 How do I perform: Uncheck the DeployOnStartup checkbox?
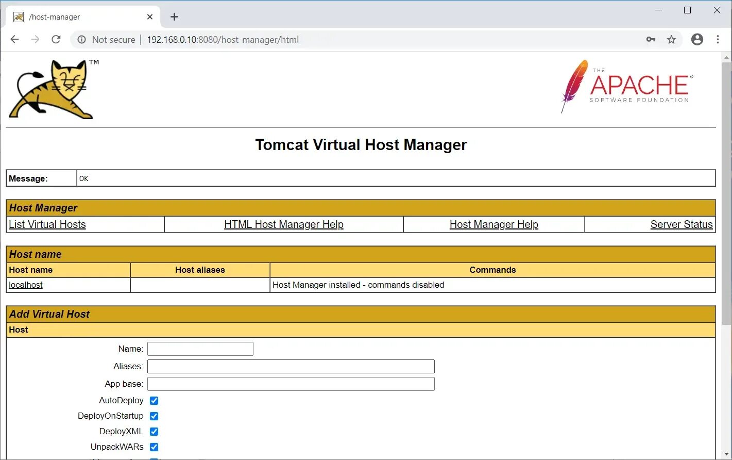tap(154, 416)
